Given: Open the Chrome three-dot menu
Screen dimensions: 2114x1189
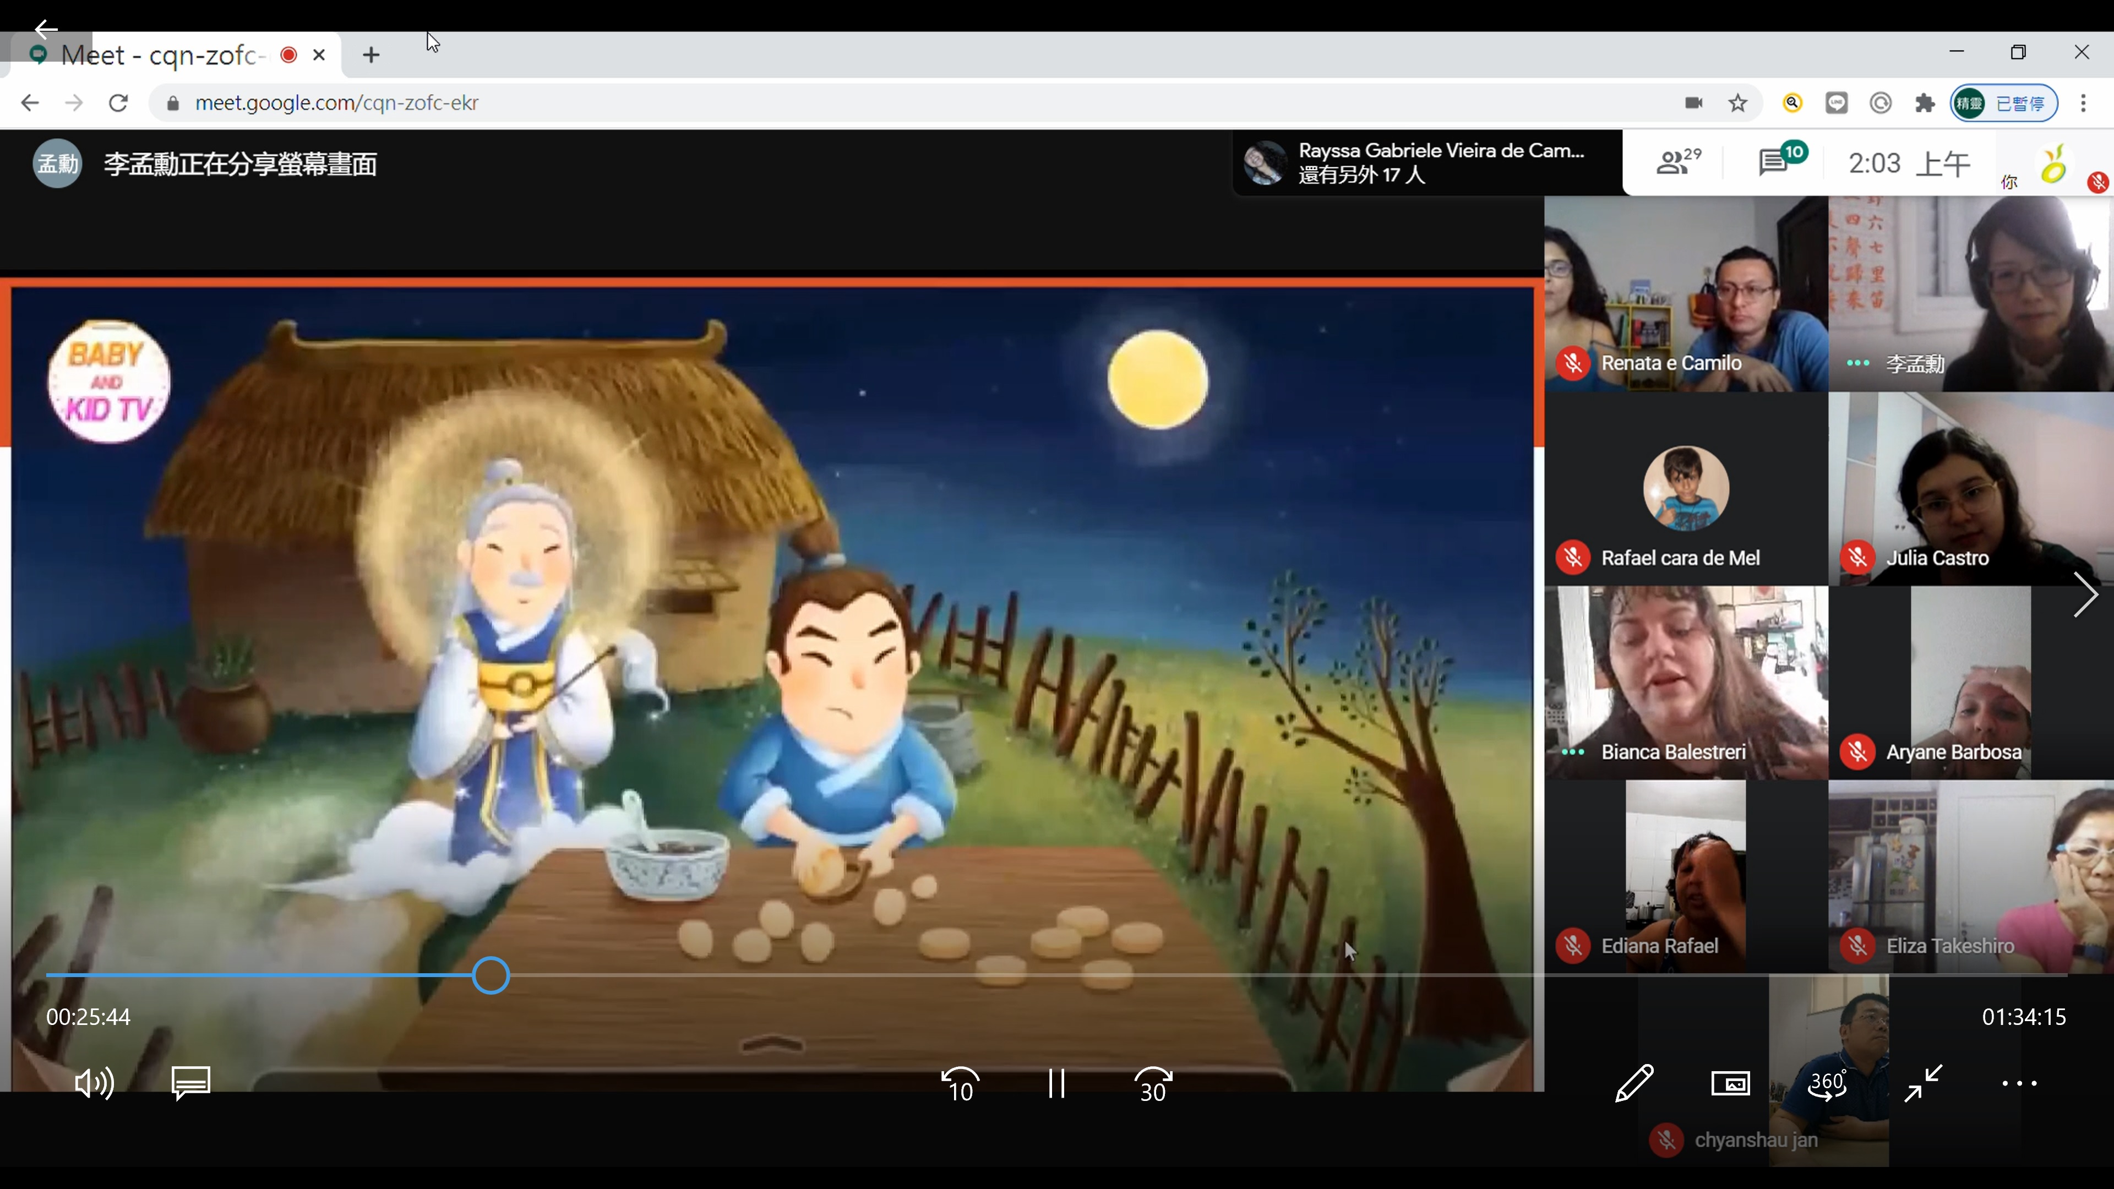Looking at the screenshot, I should tap(2084, 102).
